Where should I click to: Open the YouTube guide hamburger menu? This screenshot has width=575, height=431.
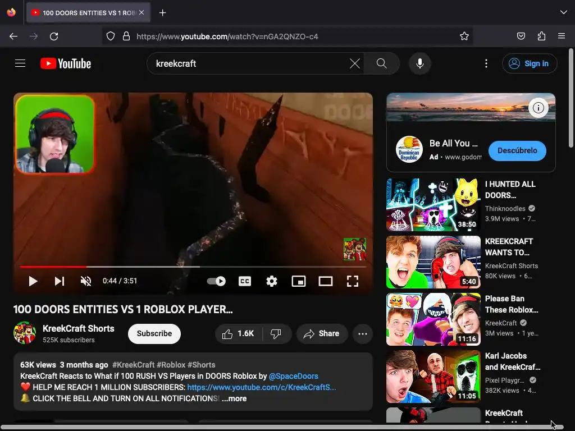coord(20,63)
